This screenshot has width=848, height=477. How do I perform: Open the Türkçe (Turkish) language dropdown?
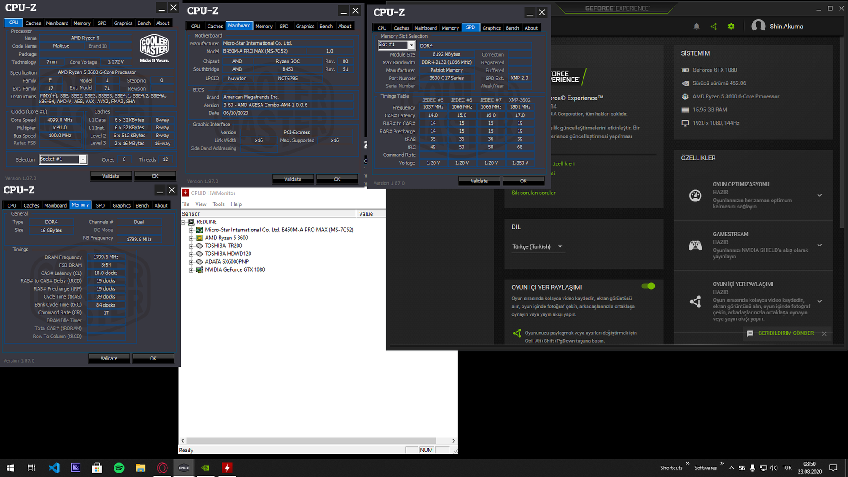pyautogui.click(x=538, y=246)
